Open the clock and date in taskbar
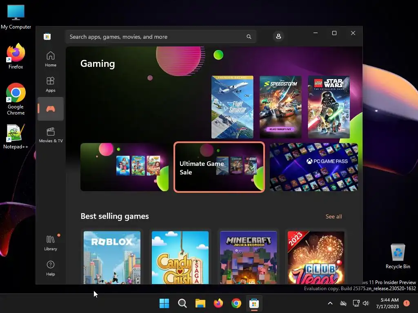The height and width of the screenshot is (313, 418). (x=387, y=303)
